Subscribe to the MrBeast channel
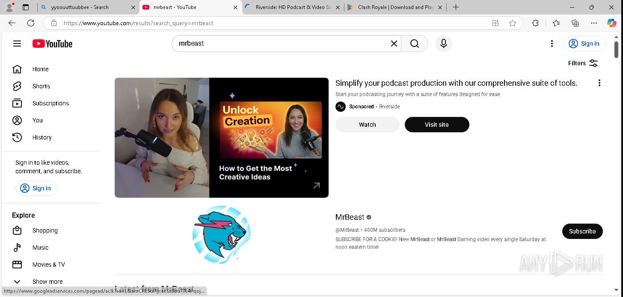This screenshot has height=297, width=623. coord(582,231)
